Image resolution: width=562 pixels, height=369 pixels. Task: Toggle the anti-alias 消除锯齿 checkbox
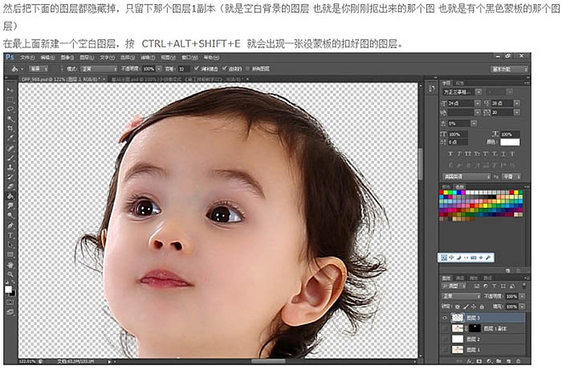coord(196,68)
